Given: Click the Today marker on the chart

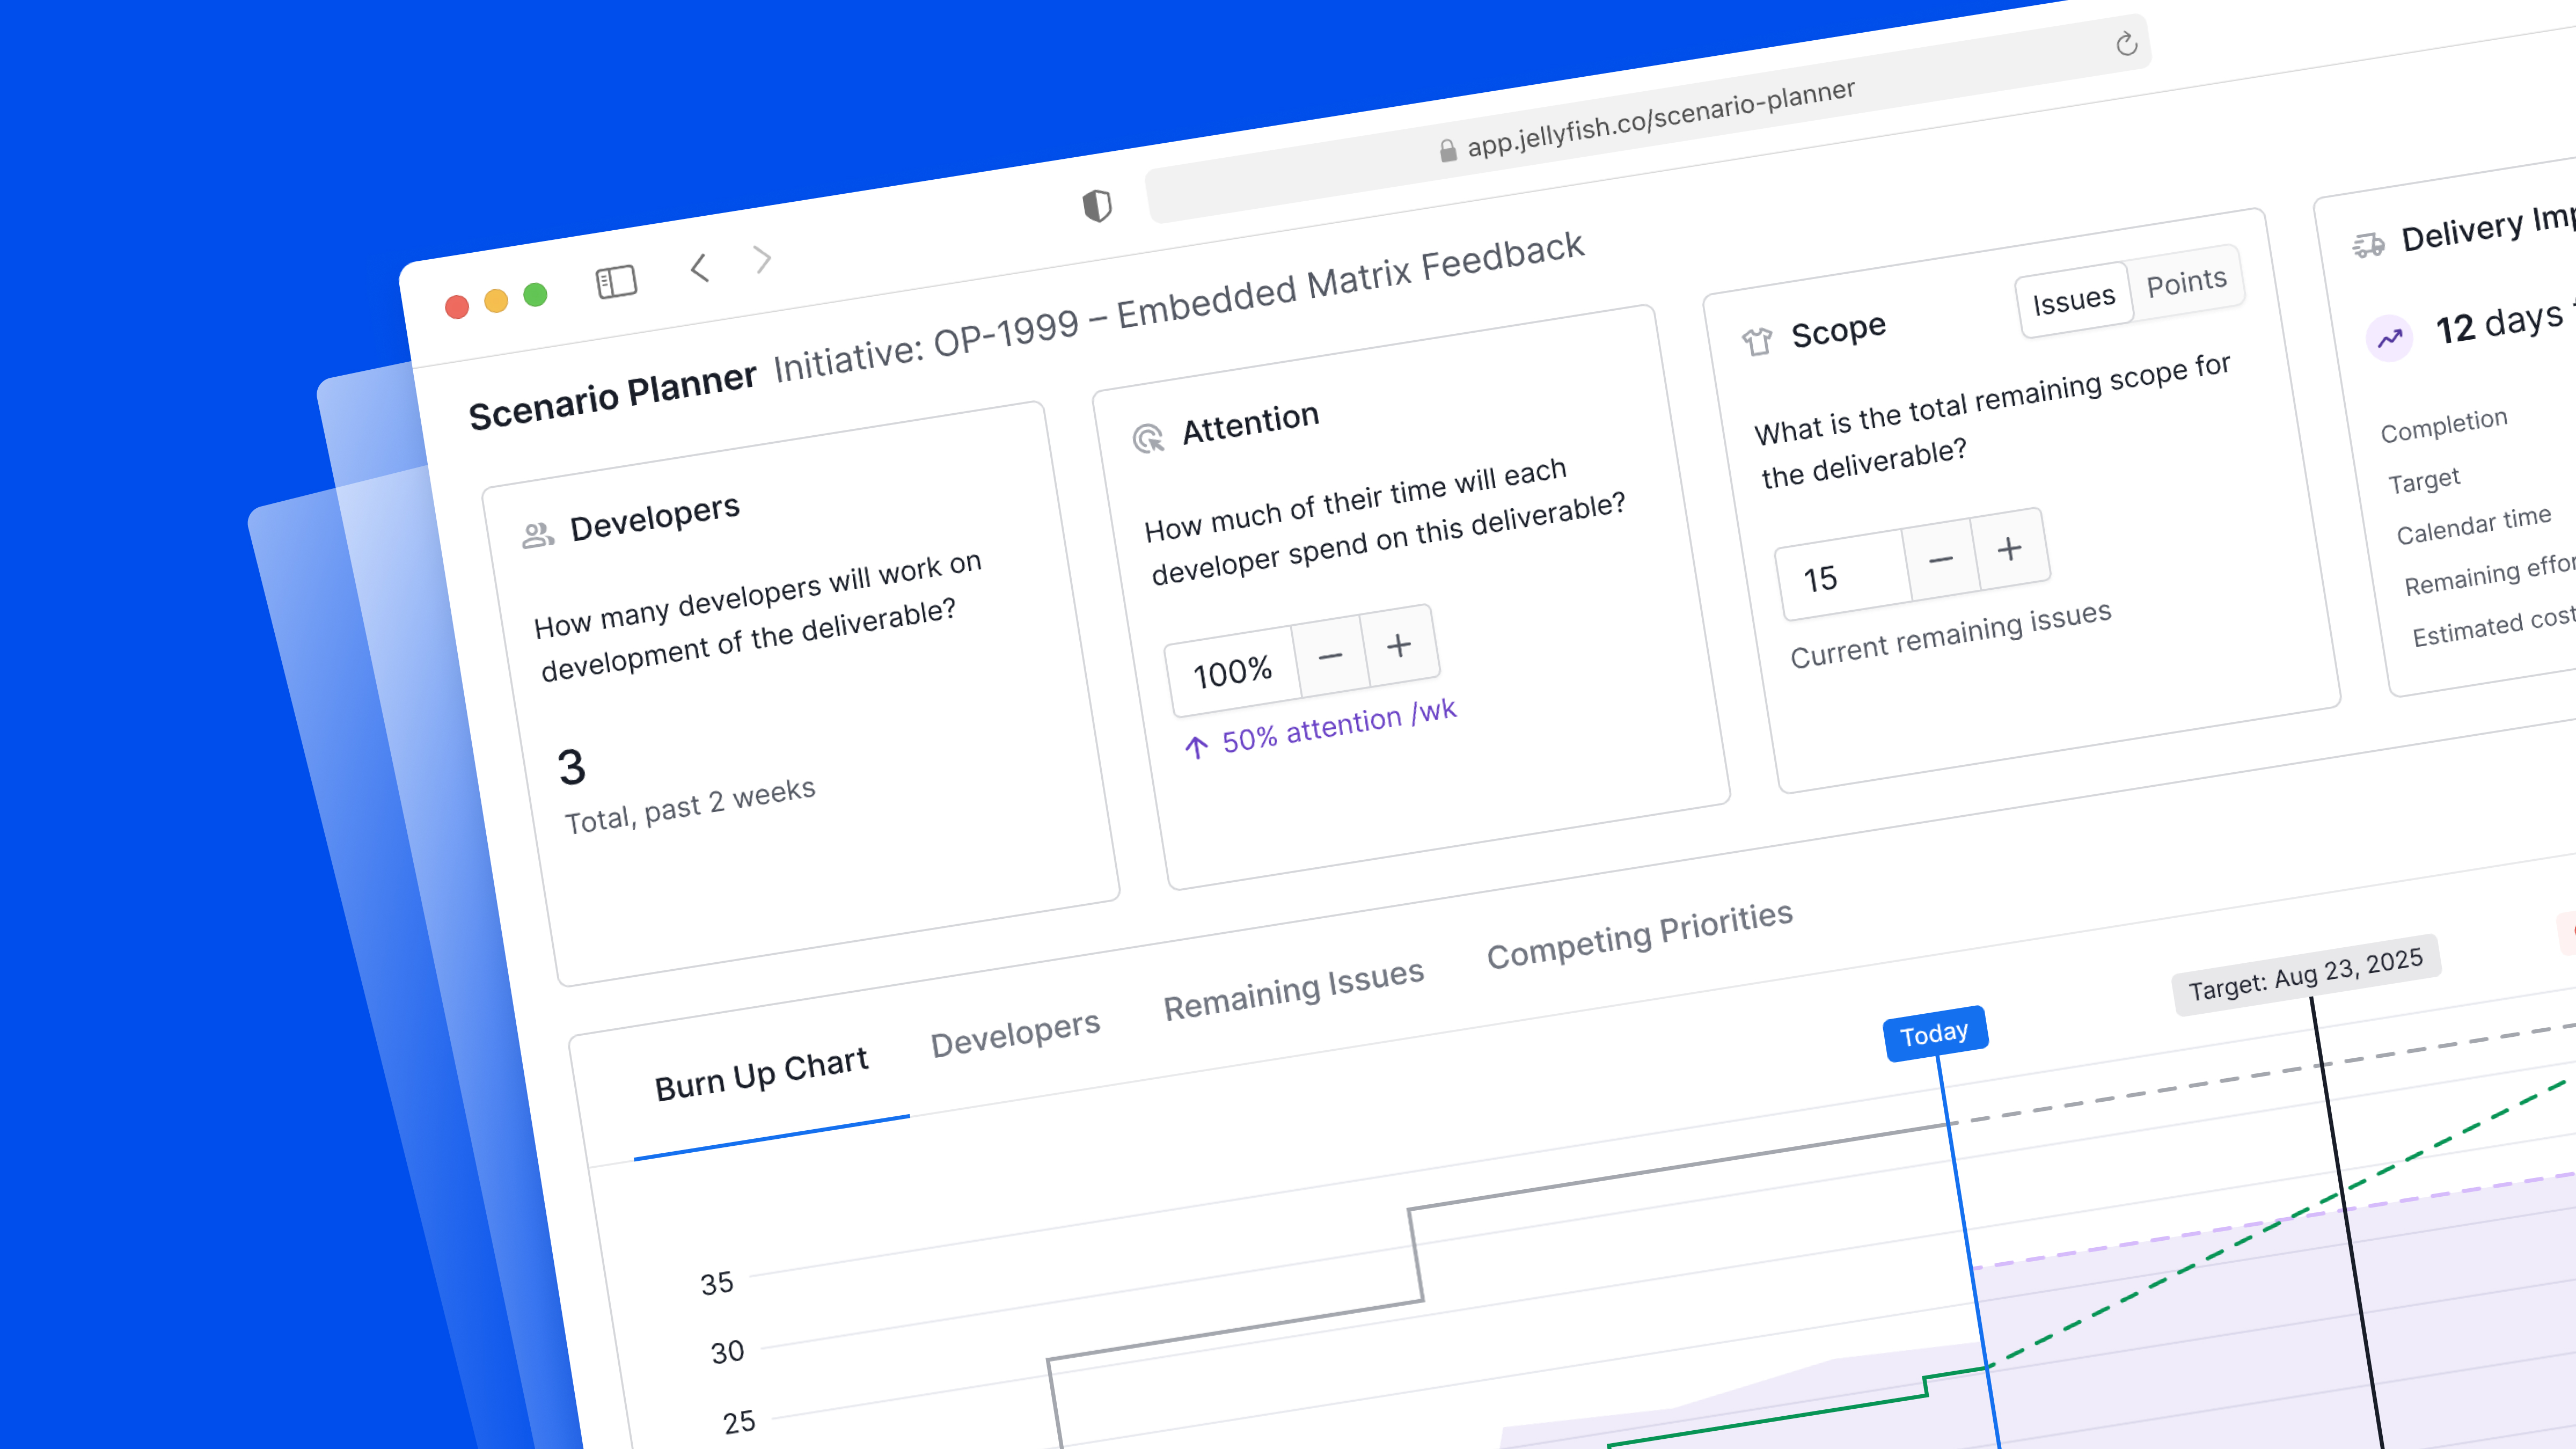Looking at the screenshot, I should [1935, 1033].
